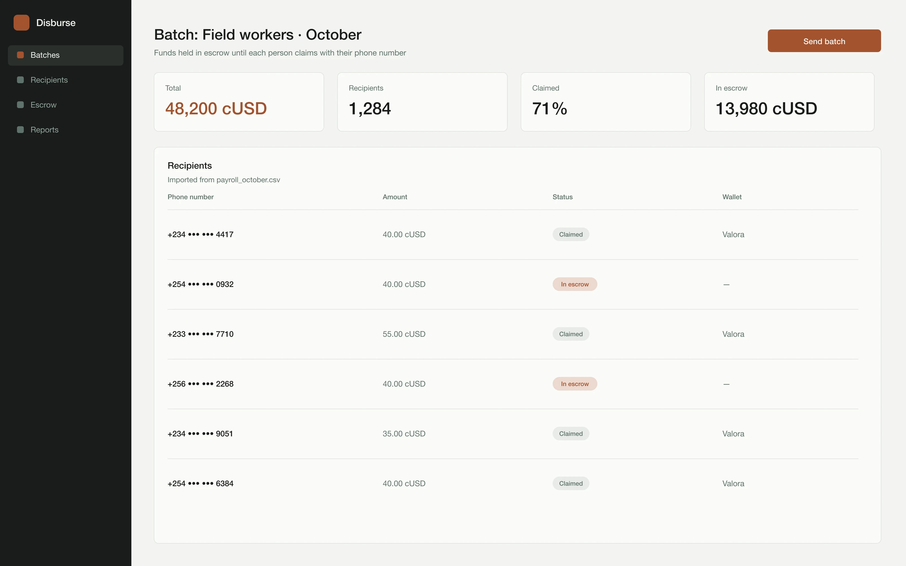Click the Disburse logo icon
This screenshot has height=566, width=906.
[21, 22]
